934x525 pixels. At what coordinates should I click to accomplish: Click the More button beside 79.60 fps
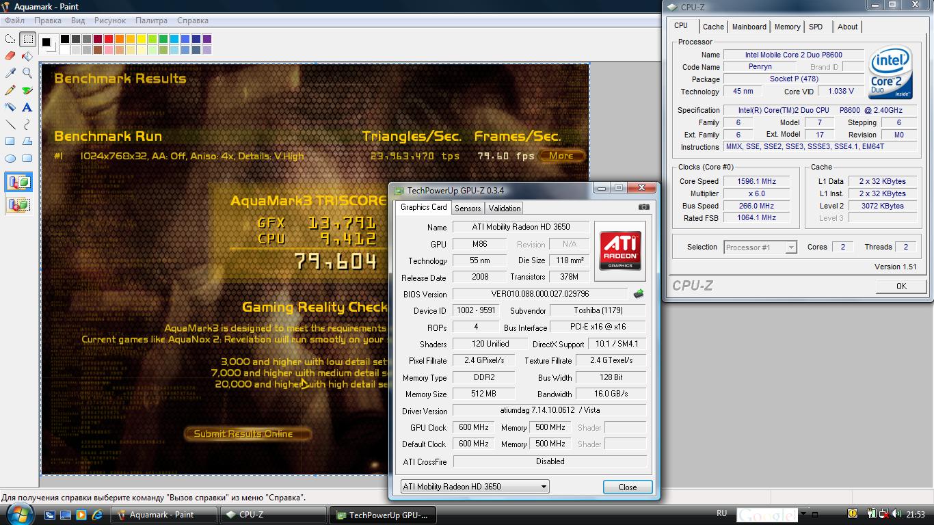coord(561,156)
